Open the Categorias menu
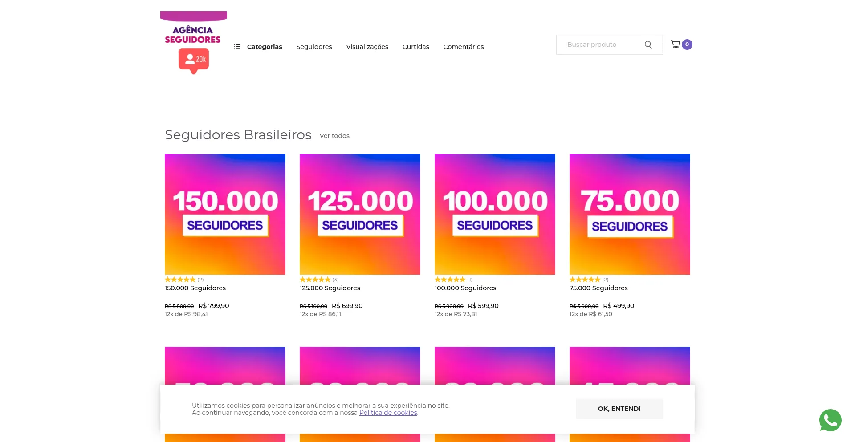The width and height of the screenshot is (855, 442). pyautogui.click(x=258, y=47)
